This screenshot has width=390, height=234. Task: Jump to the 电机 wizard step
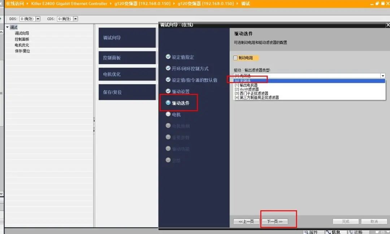[176, 114]
